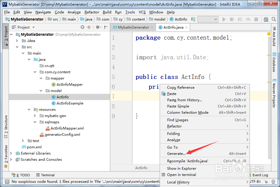Click line 7 in the editor gutter
280x187 pixels.
113,96
